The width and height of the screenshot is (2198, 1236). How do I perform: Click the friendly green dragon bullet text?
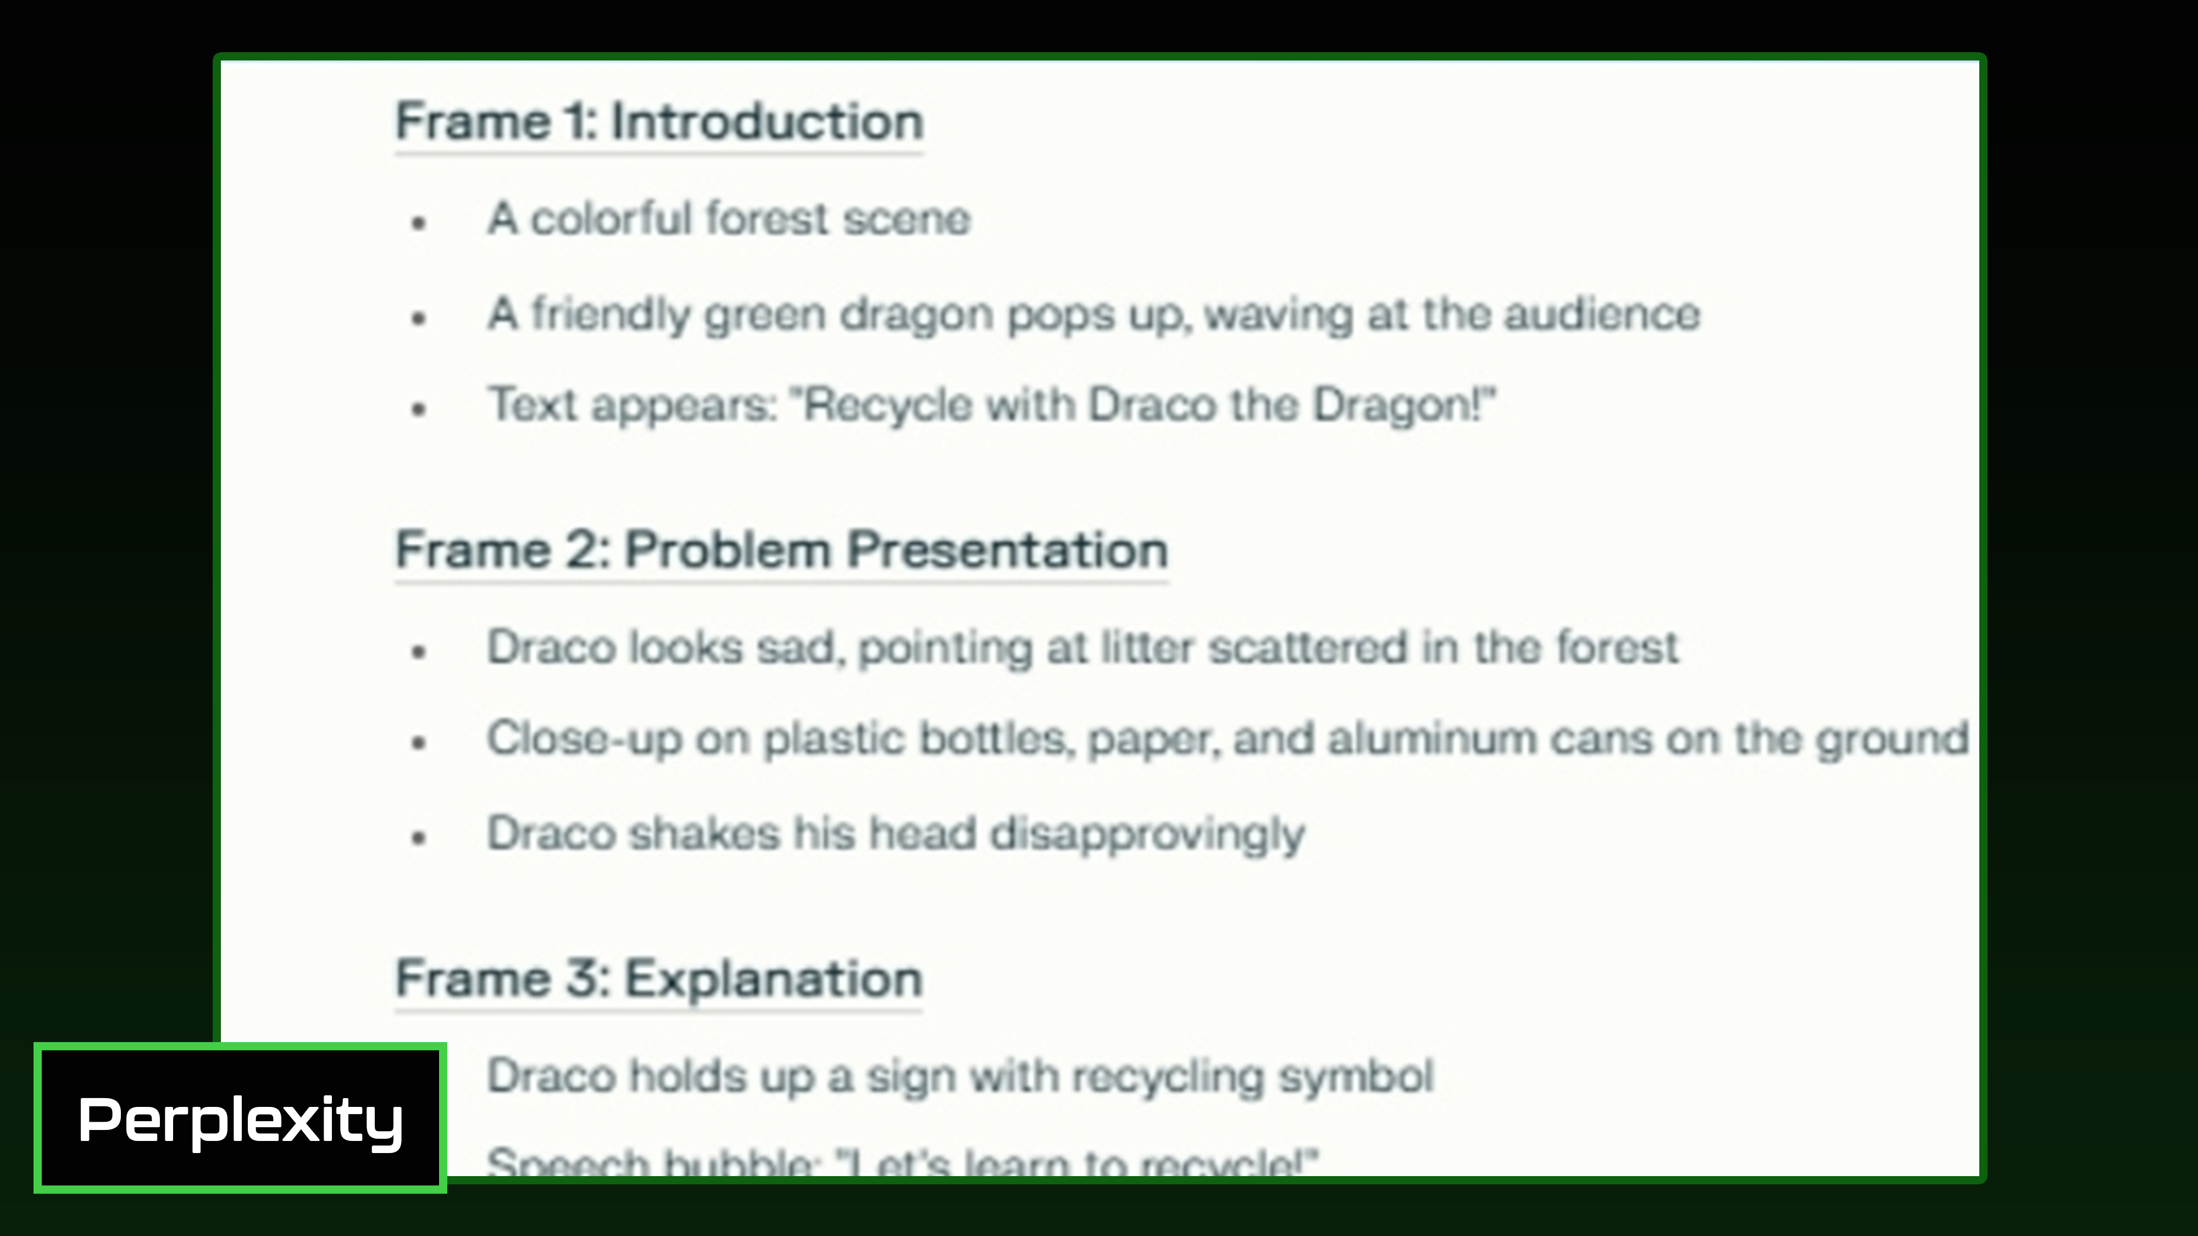point(1093,314)
